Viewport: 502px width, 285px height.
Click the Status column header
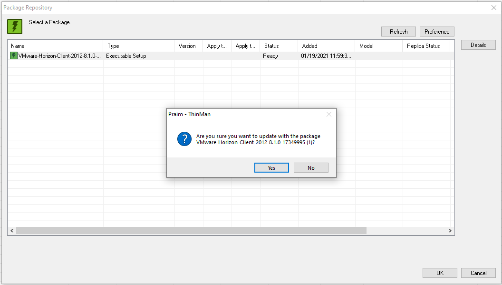279,46
